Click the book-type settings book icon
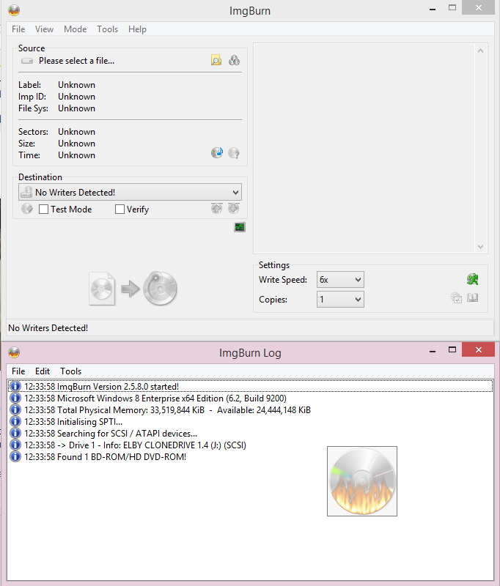500x586 pixels. (473, 298)
